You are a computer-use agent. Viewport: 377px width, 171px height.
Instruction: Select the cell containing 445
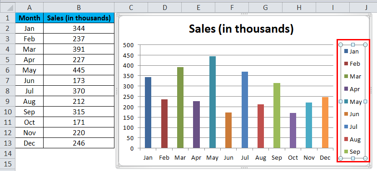point(79,70)
